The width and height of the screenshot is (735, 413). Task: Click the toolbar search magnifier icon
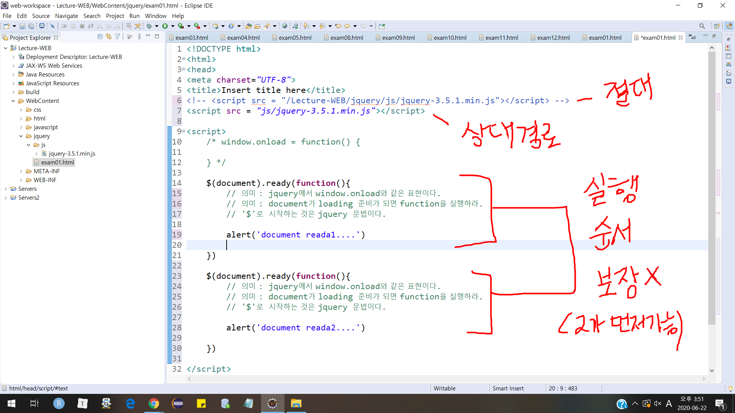point(702,26)
